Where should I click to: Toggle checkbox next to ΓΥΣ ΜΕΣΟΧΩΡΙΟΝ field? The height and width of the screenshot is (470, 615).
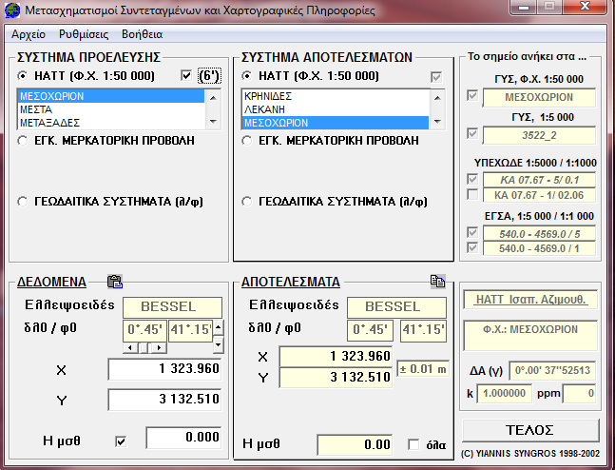[472, 95]
